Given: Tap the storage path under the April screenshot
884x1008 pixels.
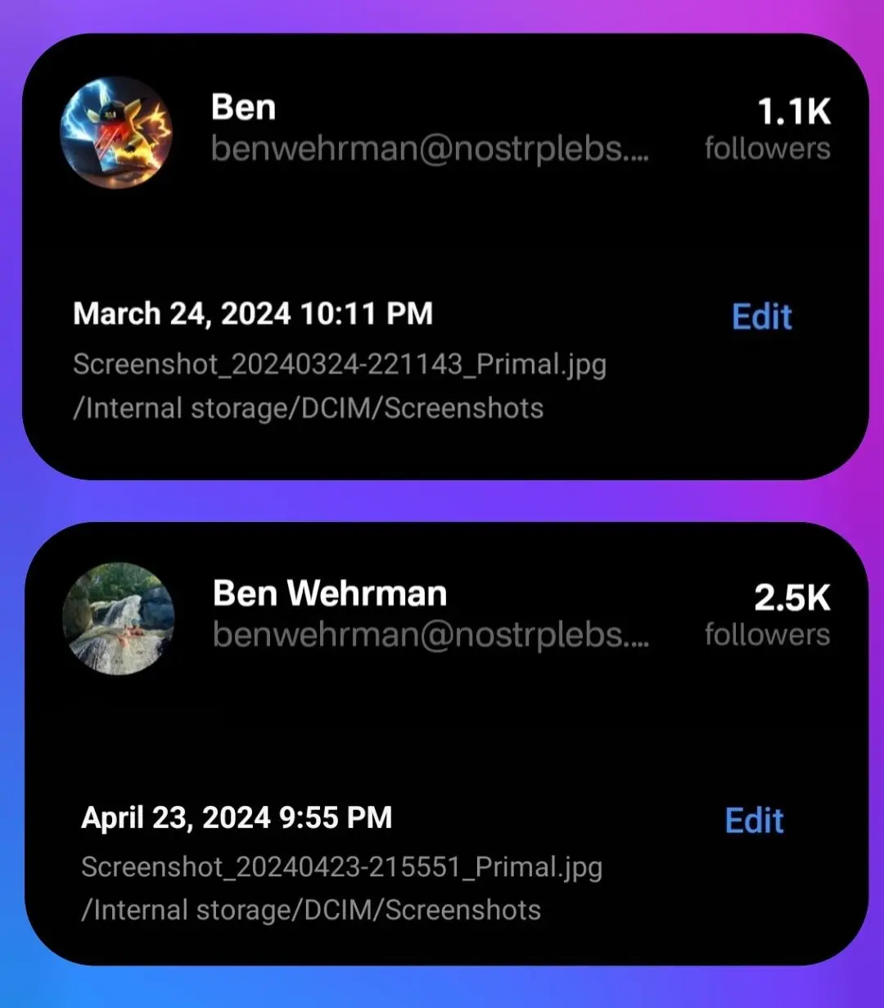Looking at the screenshot, I should 311,910.
